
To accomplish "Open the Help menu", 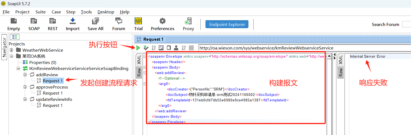I will pos(125,12).
